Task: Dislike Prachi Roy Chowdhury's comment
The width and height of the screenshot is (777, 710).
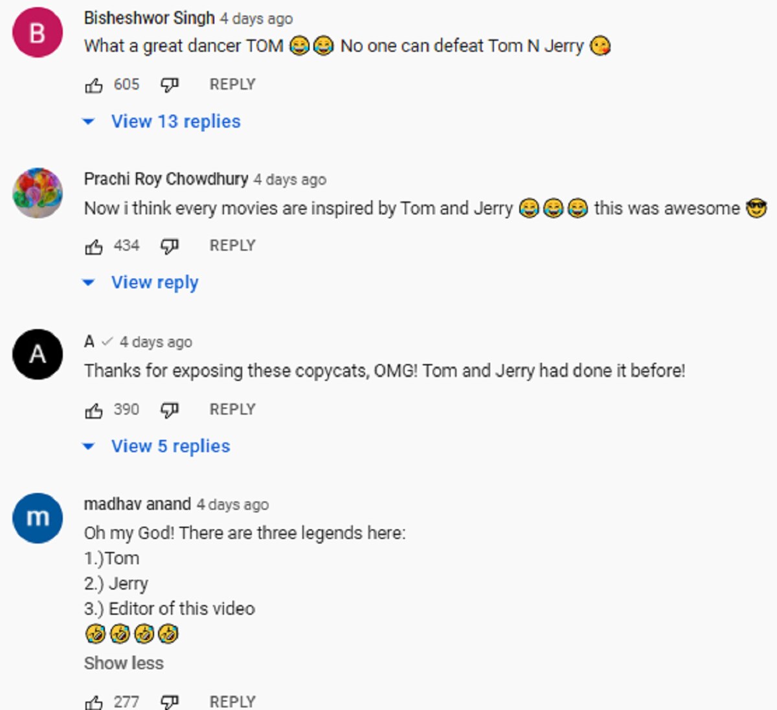Action: point(170,246)
